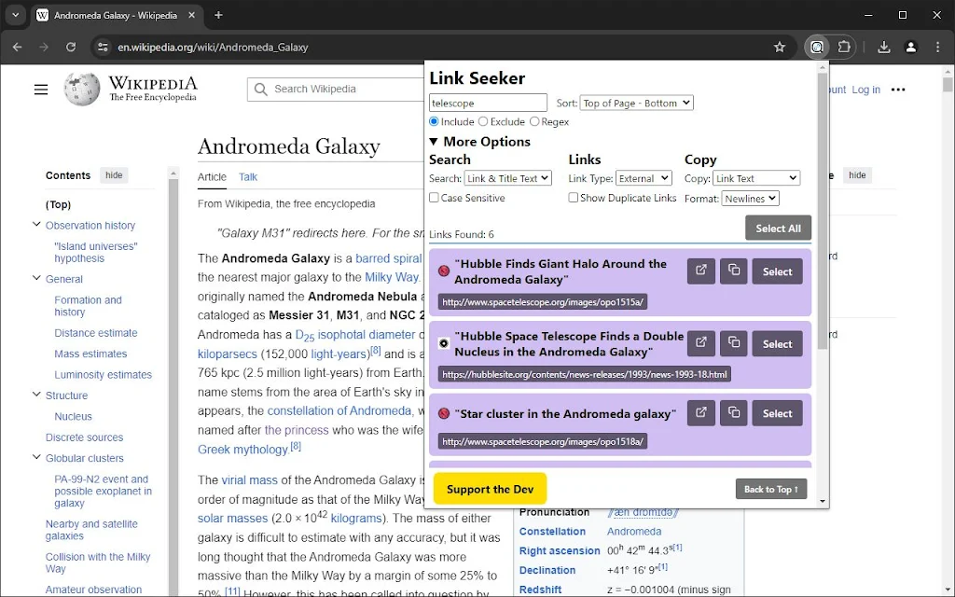Select the Regex radio button
The width and height of the screenshot is (955, 597).
pos(534,121)
